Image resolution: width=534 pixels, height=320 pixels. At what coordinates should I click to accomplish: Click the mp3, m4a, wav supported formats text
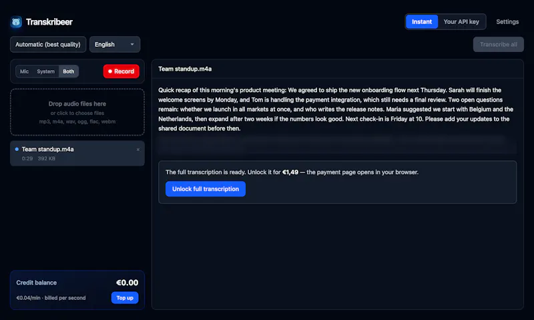click(77, 122)
